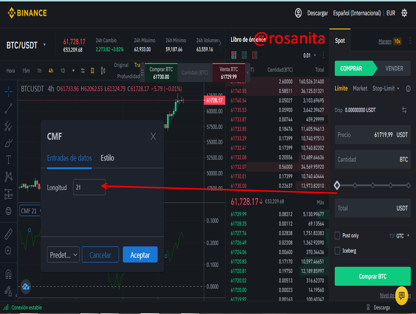
Task: Show sell orders only in book
Action: point(255,55)
